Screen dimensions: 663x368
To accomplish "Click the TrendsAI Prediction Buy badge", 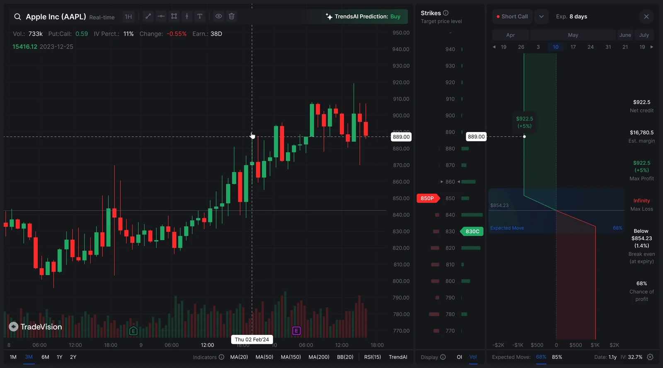I will (x=363, y=17).
